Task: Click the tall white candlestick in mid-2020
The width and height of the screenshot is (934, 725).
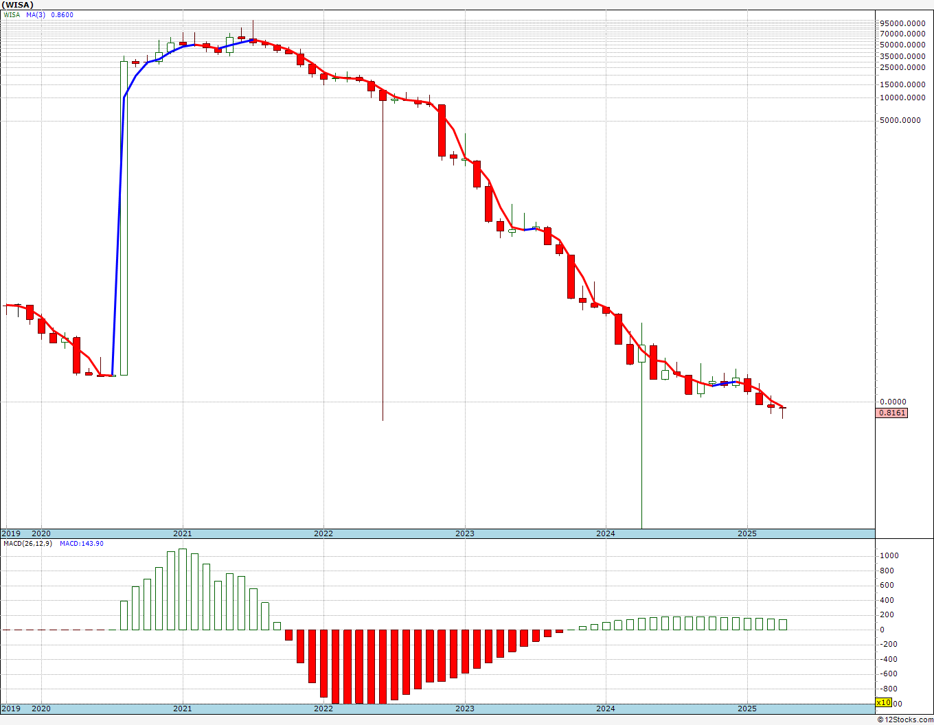Action: [x=124, y=218]
